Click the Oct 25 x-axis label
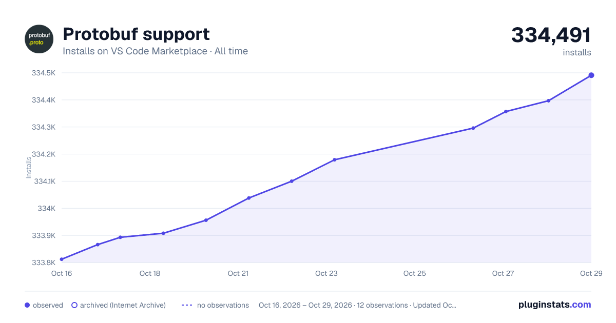 click(415, 273)
